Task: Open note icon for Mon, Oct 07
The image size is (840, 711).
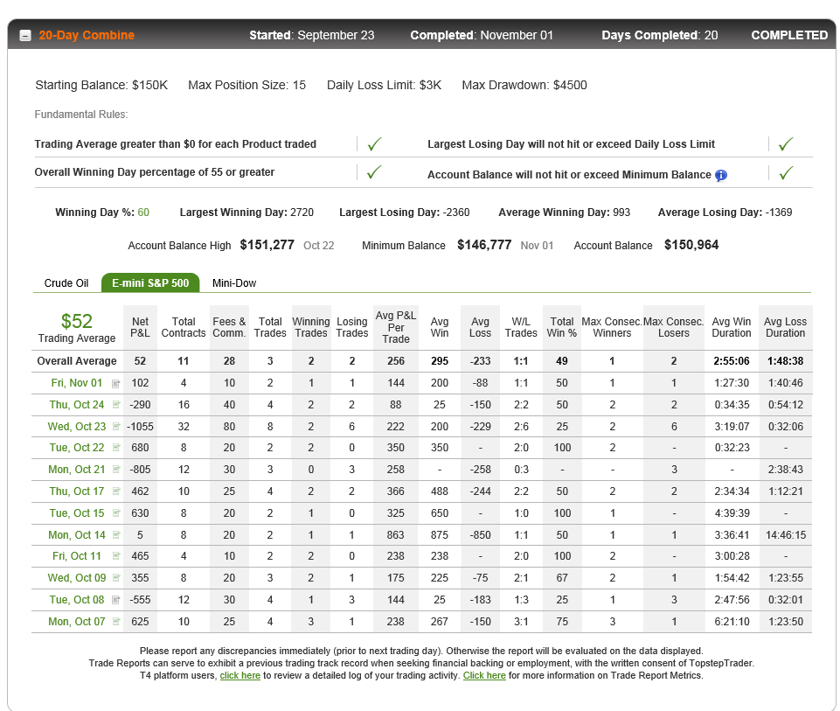Action: (x=115, y=622)
